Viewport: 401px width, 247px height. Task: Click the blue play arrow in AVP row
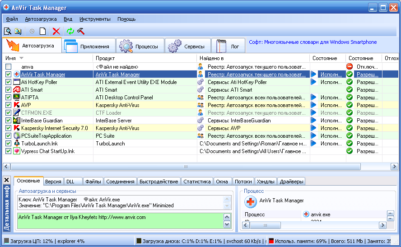313,105
